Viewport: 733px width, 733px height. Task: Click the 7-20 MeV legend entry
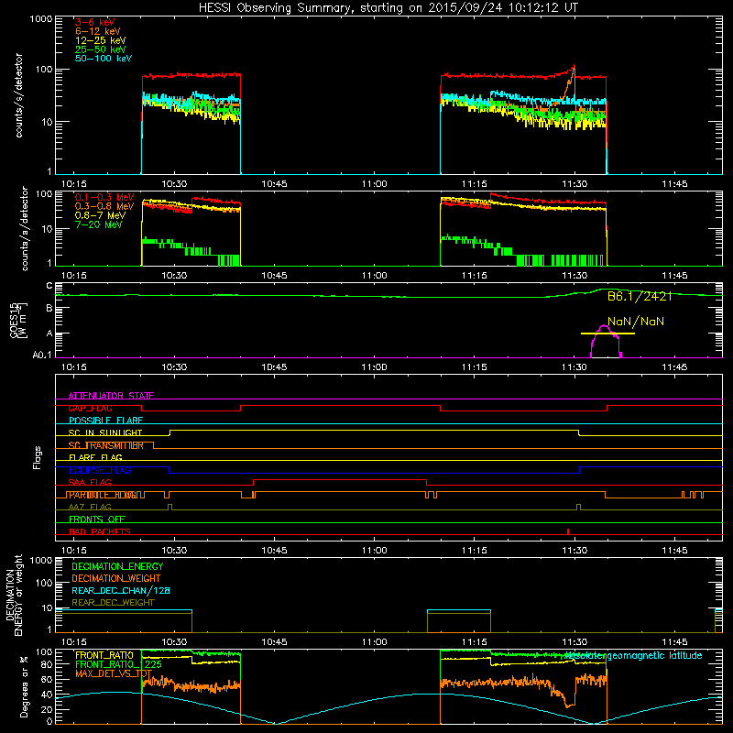(98, 224)
